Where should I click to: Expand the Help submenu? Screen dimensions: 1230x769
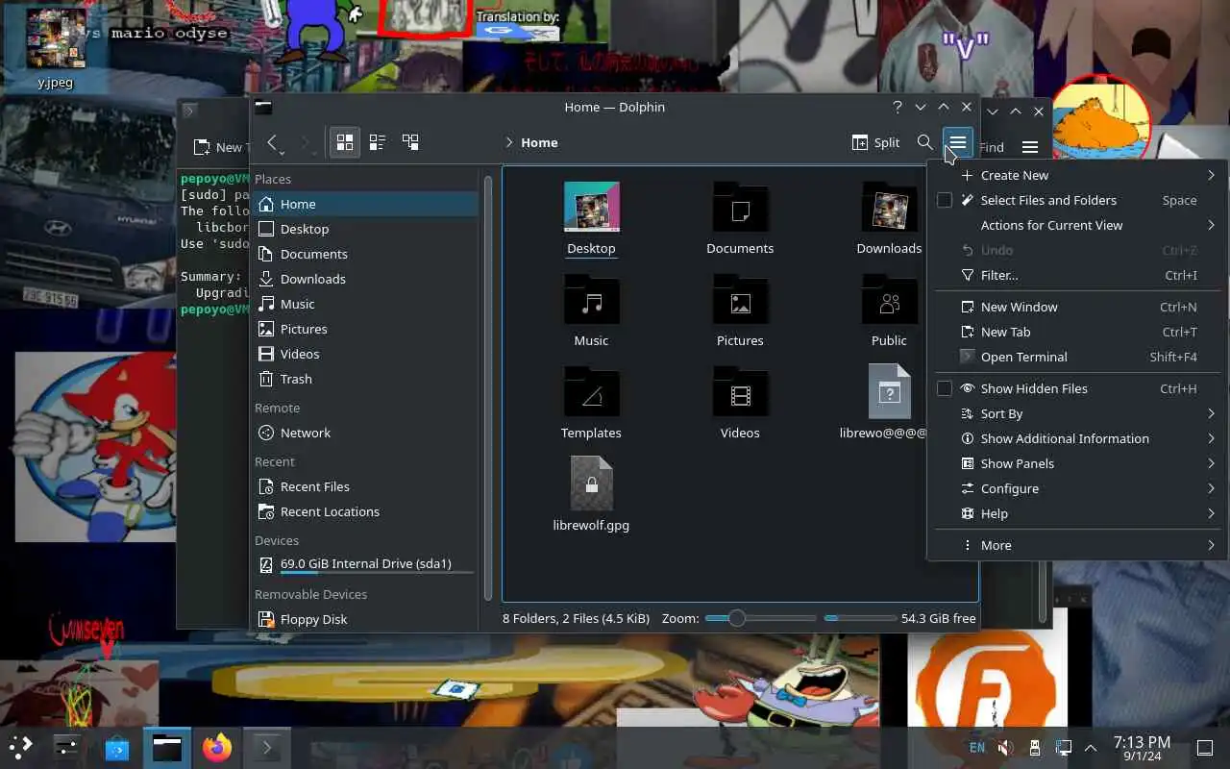click(x=1077, y=513)
